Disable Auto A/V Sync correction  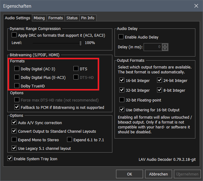pos(14,122)
